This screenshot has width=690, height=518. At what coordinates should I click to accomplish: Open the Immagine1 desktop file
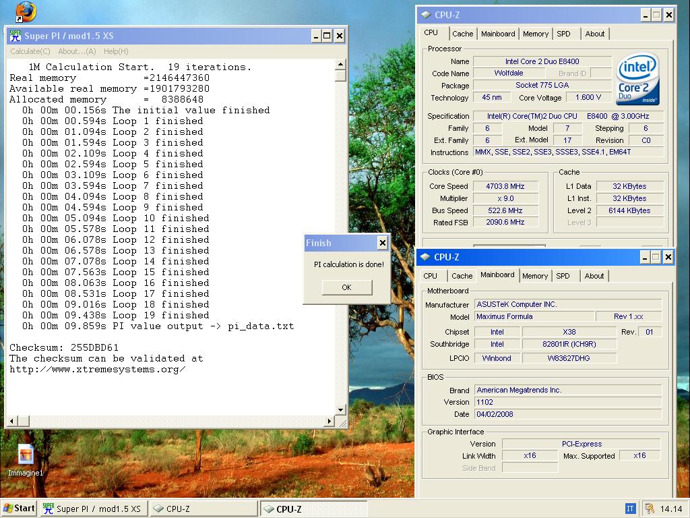(26, 460)
